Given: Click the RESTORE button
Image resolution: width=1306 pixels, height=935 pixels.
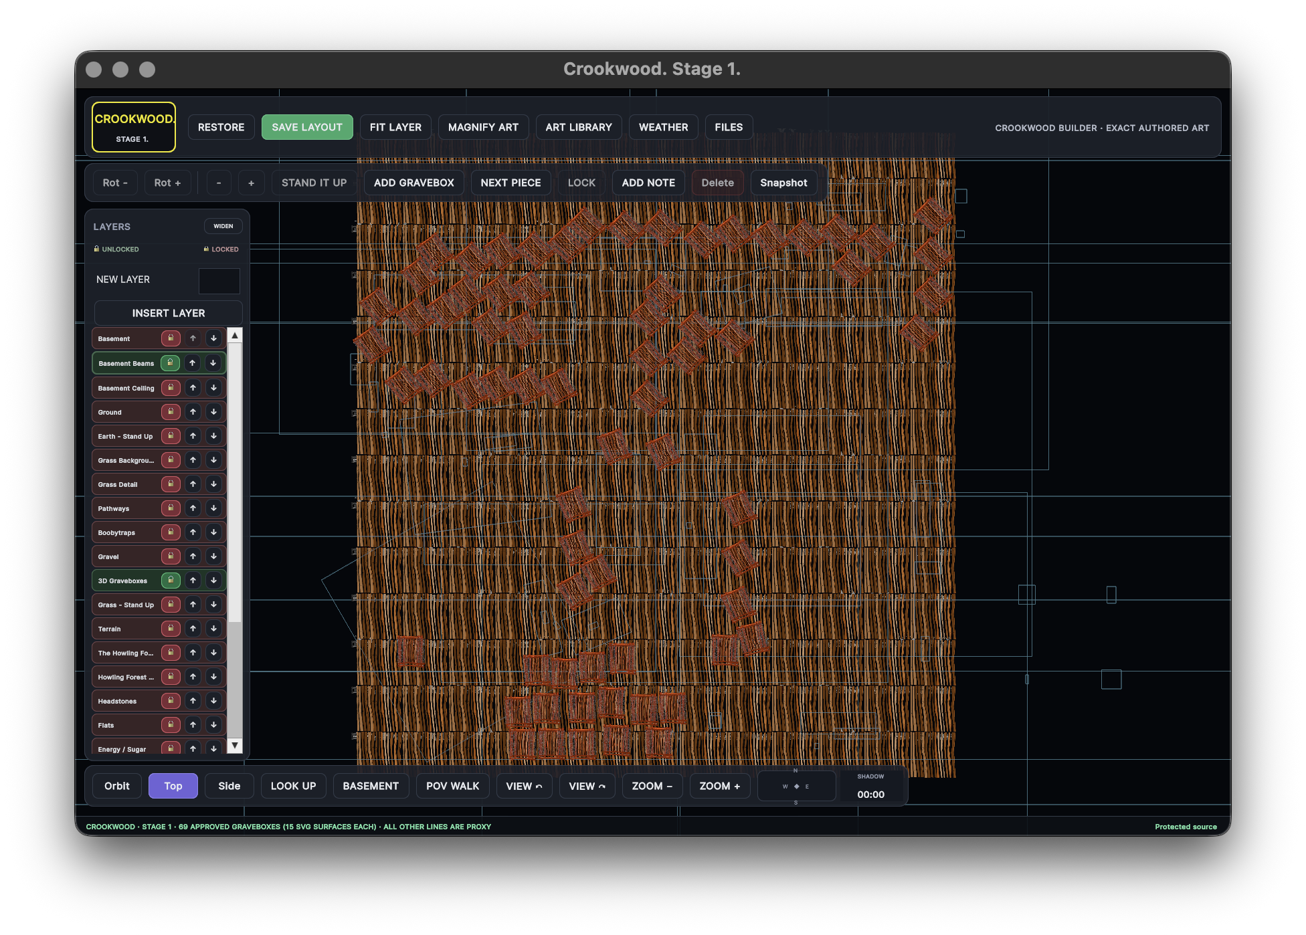Looking at the screenshot, I should coord(221,127).
